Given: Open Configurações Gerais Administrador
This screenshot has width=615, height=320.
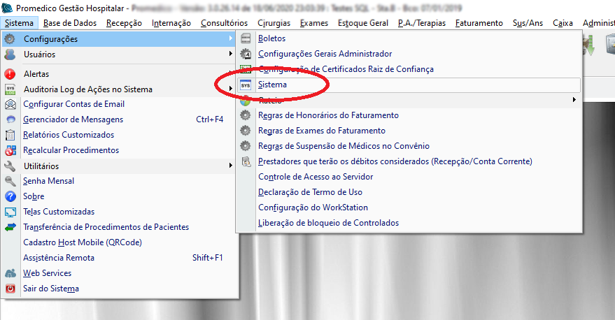Looking at the screenshot, I should pyautogui.click(x=325, y=54).
